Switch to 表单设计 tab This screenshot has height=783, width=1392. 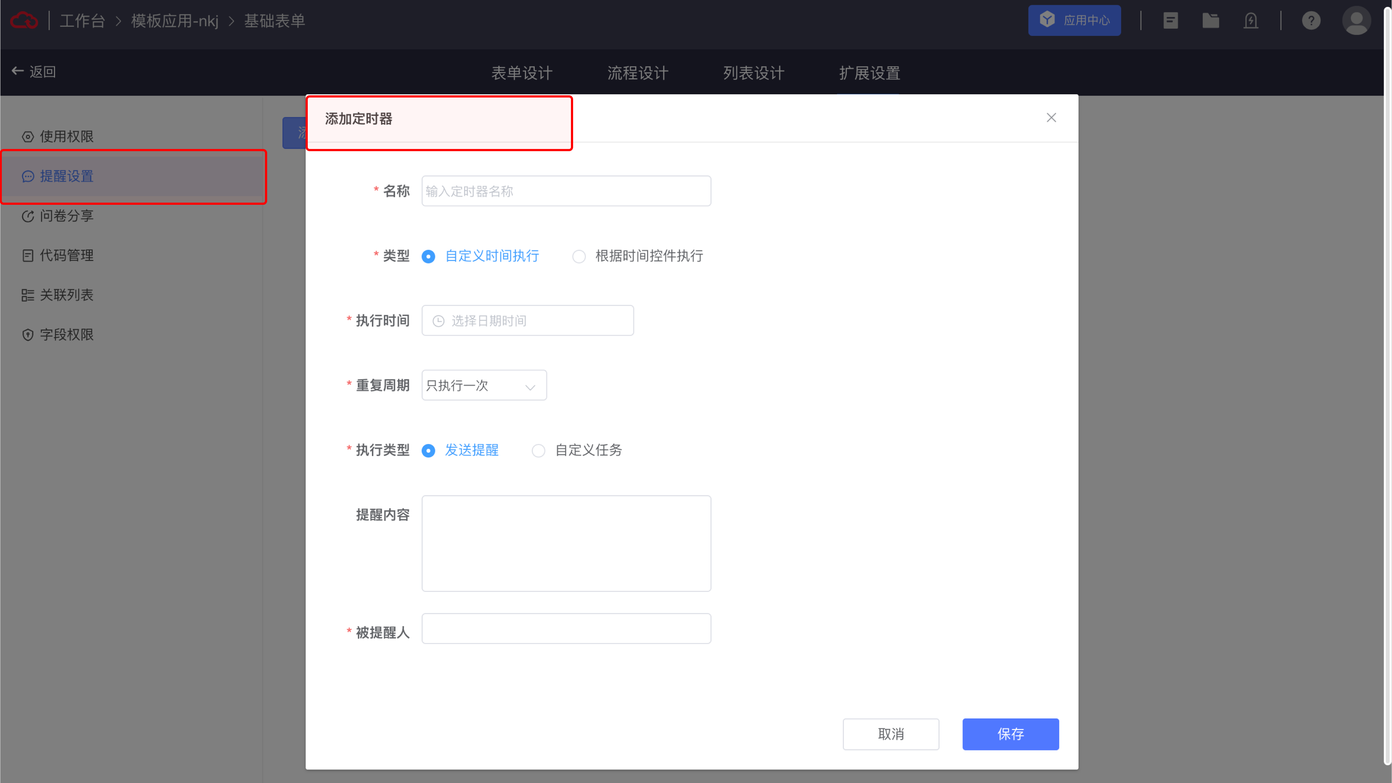[x=522, y=73]
